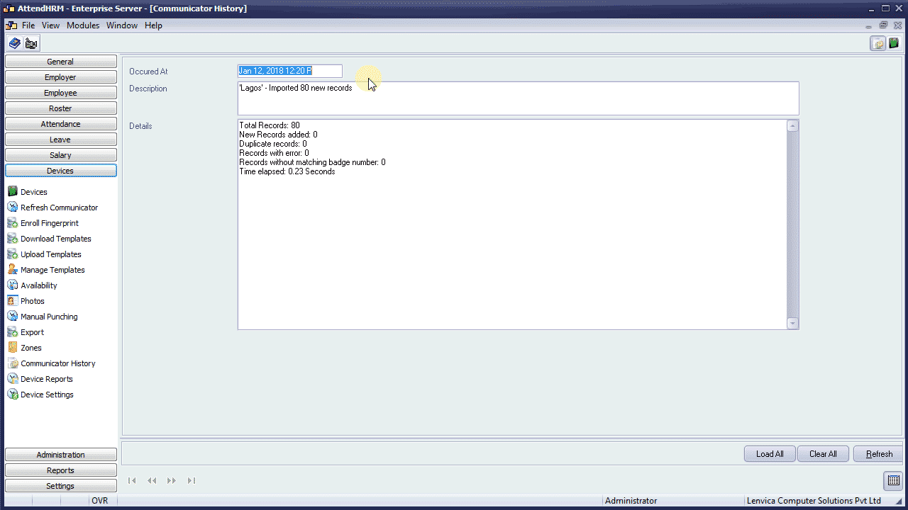
Task: Select Upload Templates icon
Action: (12, 254)
